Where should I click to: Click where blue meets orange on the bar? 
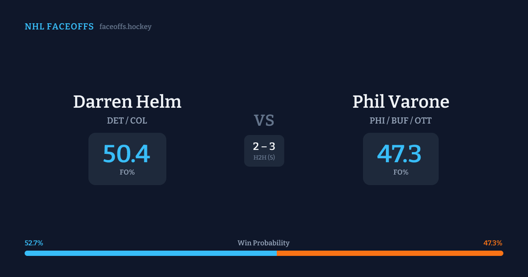pyautogui.click(x=277, y=253)
